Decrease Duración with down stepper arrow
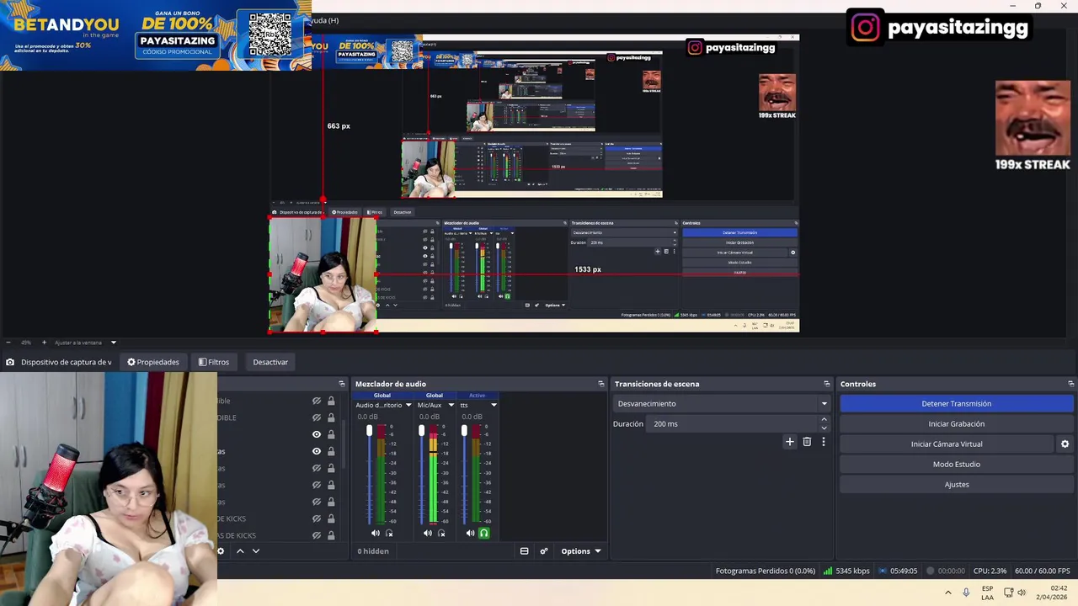Image resolution: width=1078 pixels, height=606 pixels. click(x=824, y=428)
